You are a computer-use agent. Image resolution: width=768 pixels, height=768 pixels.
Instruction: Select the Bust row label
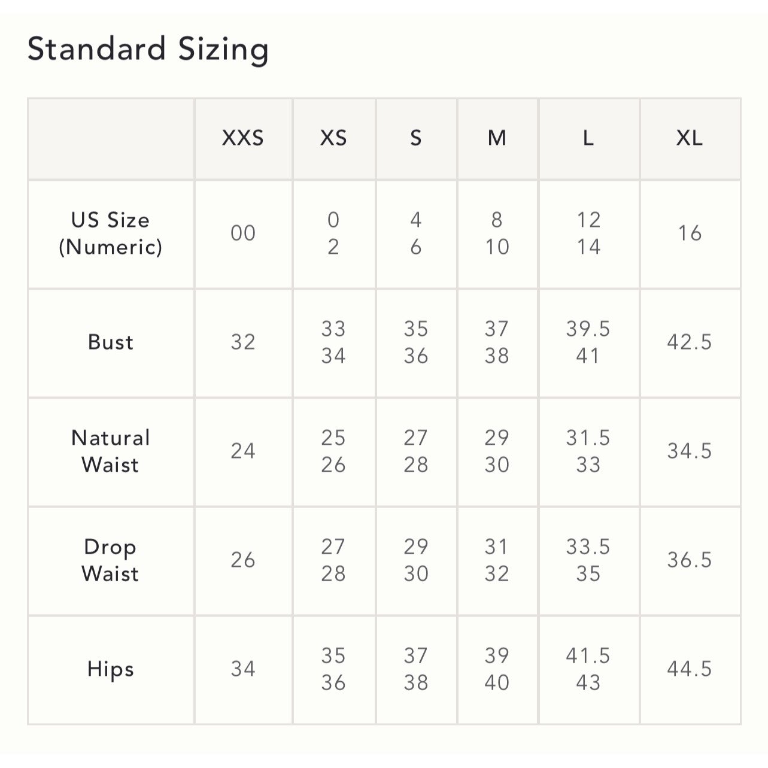(x=111, y=342)
